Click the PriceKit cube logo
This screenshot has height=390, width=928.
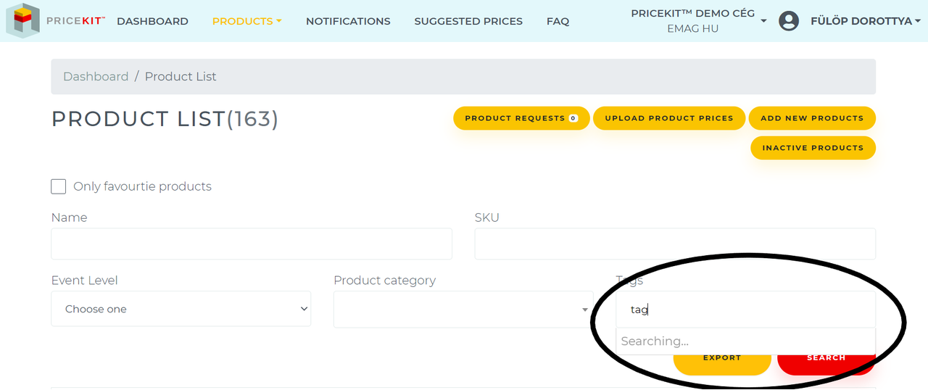coord(22,20)
